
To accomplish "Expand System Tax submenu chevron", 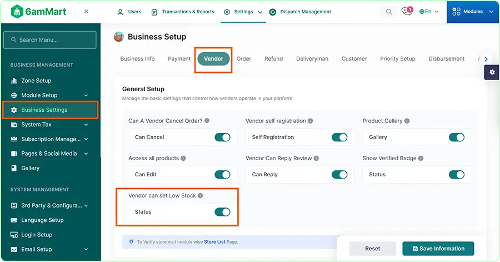I will tap(86, 125).
